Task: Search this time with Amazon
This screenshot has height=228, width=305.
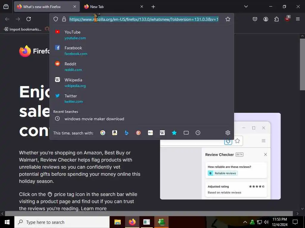Action: pyautogui.click(x=115, y=133)
